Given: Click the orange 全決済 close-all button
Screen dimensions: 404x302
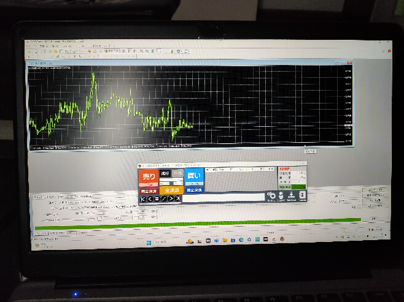Looking at the screenshot, I should 171,191.
